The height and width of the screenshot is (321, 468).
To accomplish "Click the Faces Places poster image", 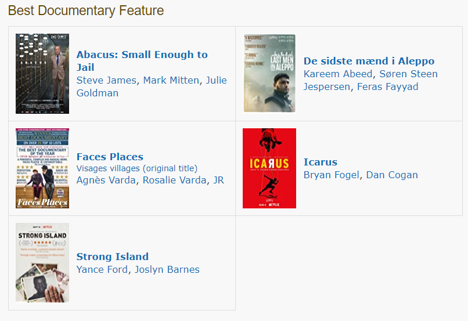I will coord(42,168).
